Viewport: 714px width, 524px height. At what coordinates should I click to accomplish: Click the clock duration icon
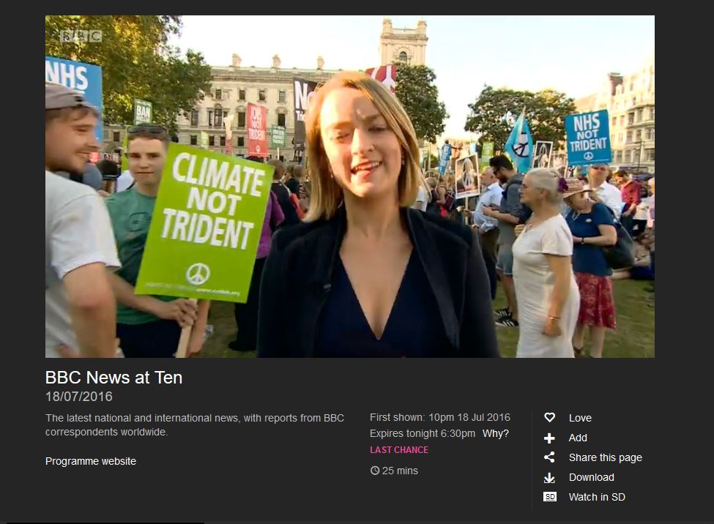375,471
